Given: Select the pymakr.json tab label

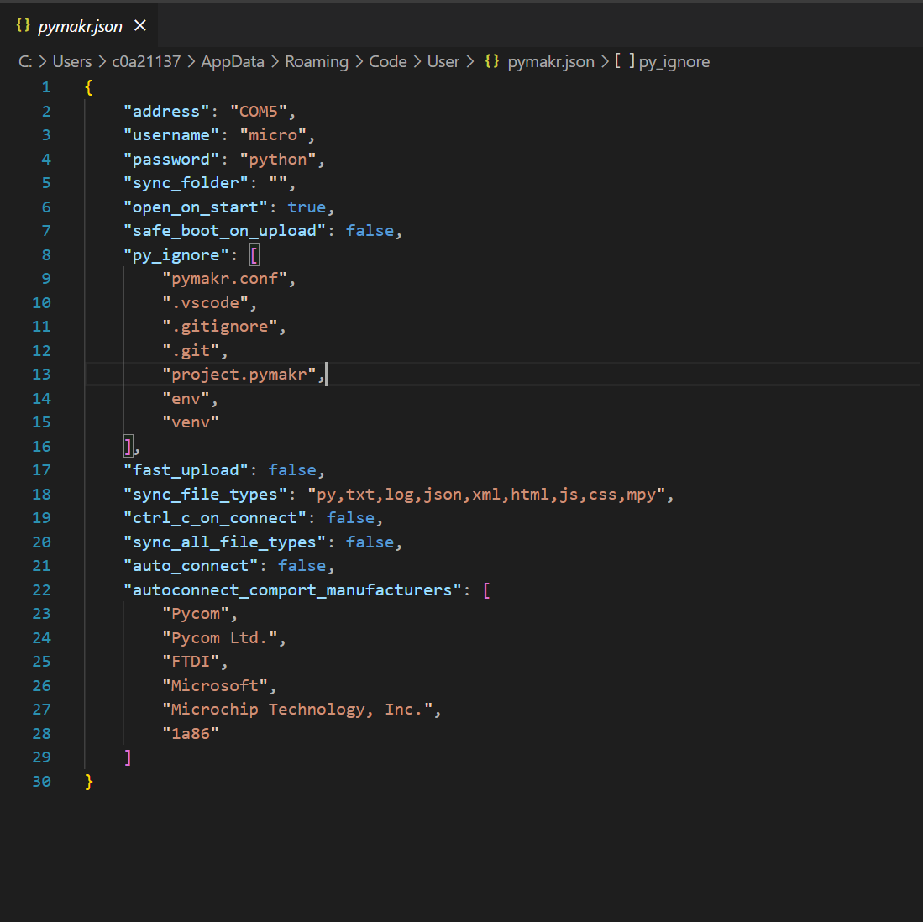Looking at the screenshot, I should coord(80,26).
